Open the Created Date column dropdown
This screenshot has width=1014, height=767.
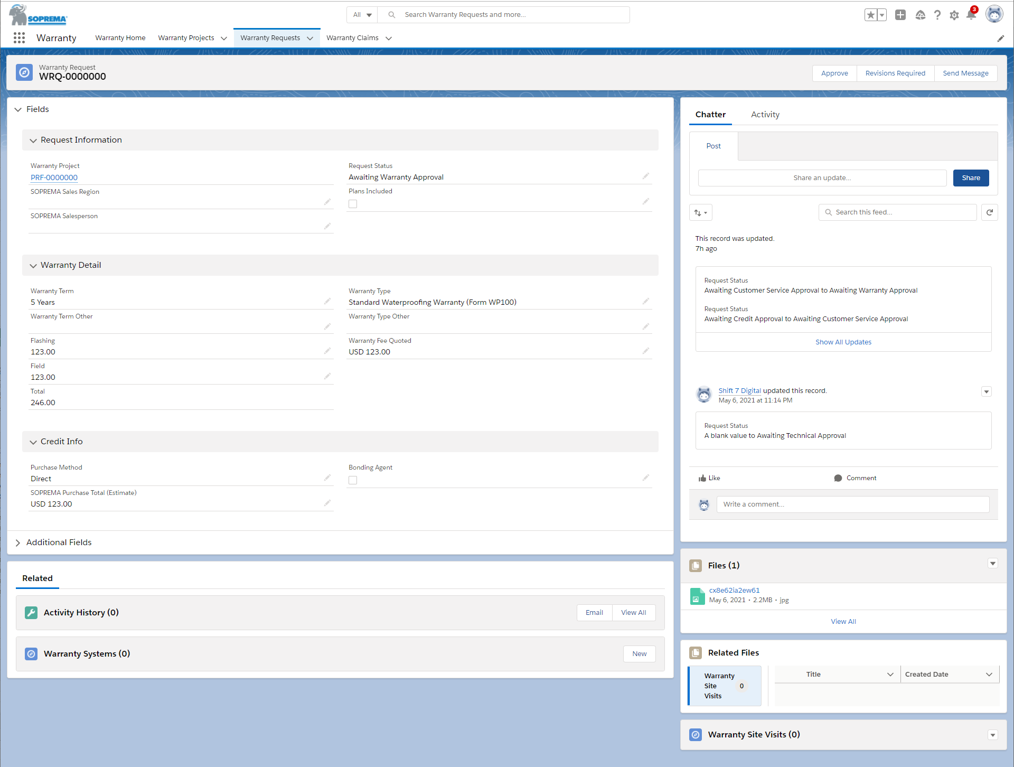pyautogui.click(x=989, y=675)
